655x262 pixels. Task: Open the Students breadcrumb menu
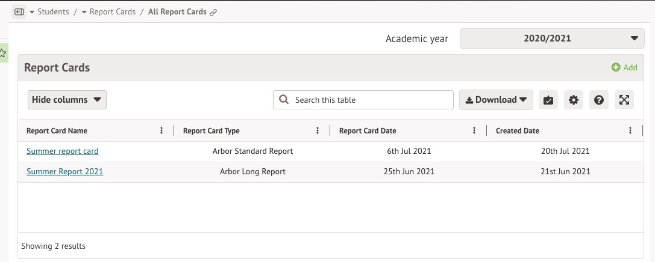(49, 12)
